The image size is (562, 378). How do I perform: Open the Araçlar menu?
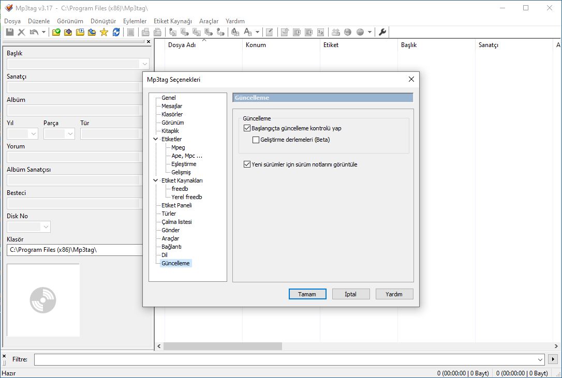209,21
